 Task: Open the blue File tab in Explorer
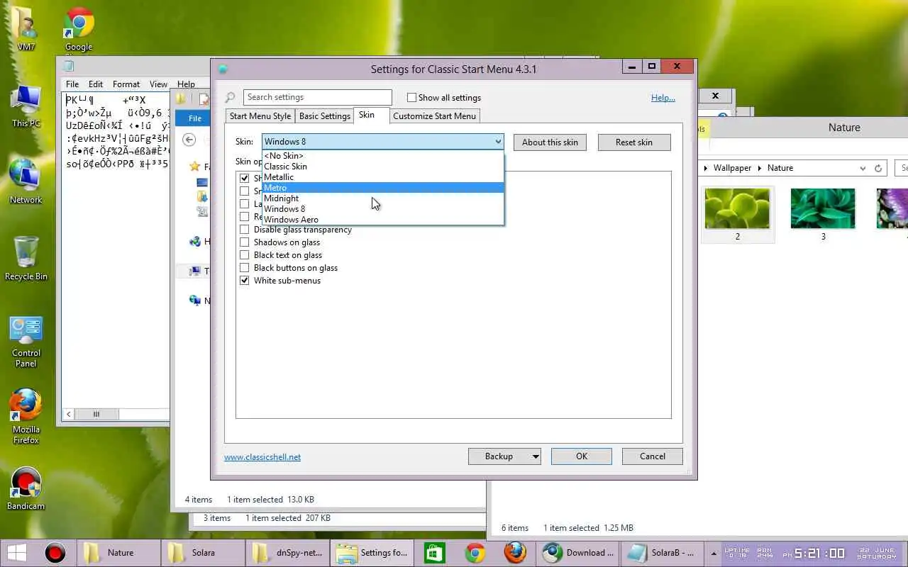194,118
